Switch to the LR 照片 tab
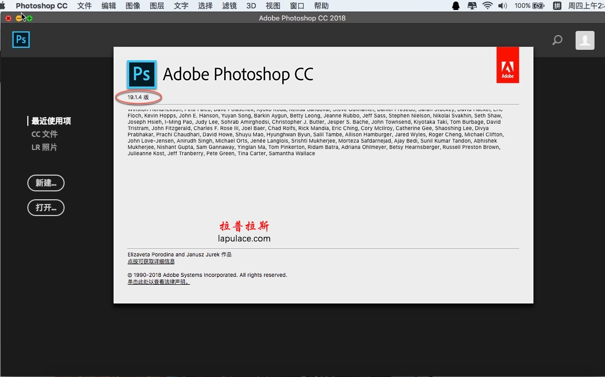This screenshot has width=605, height=377. coord(44,147)
